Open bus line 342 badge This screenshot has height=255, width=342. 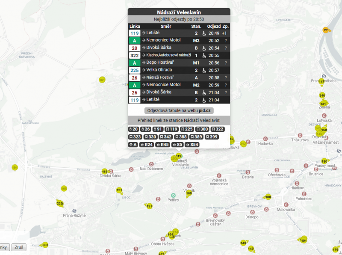click(x=166, y=137)
